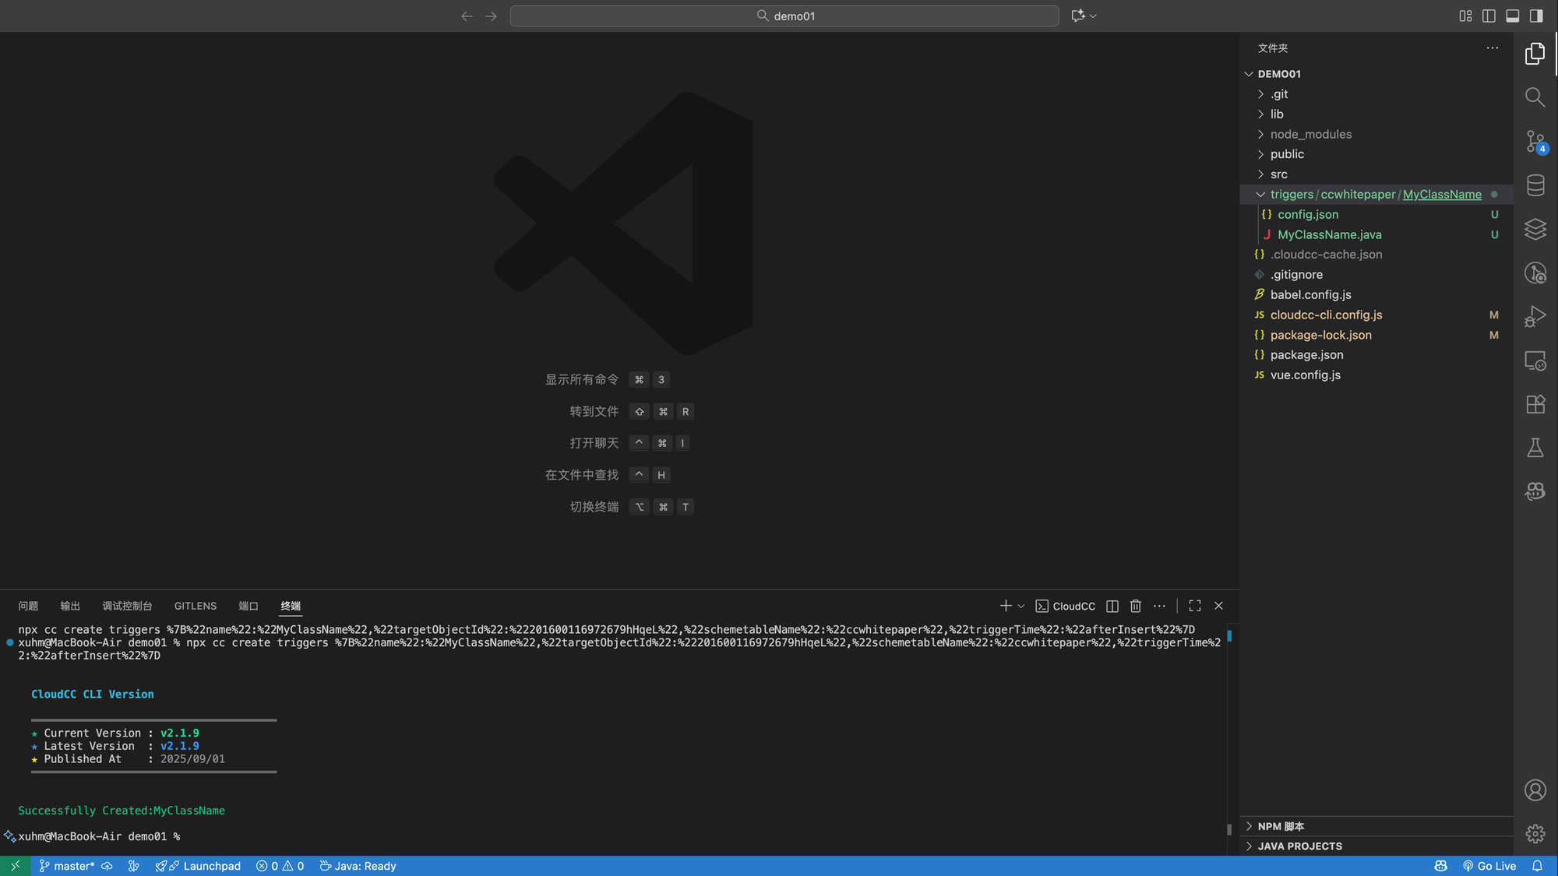
Task: Open the Testing flask icon view
Action: (1535, 448)
